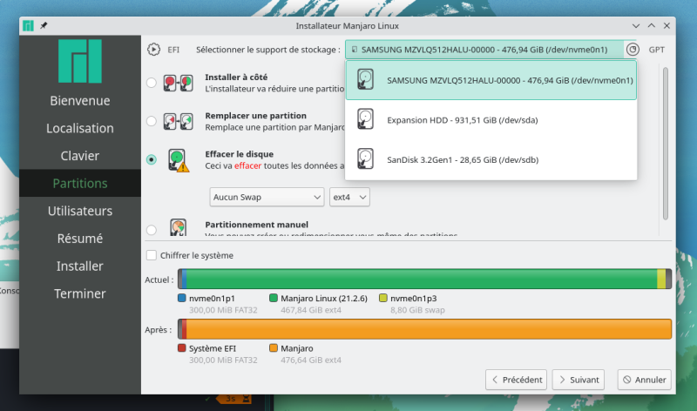Image resolution: width=697 pixels, height=411 pixels.
Task: Choose Expansion HDD 931,51 GiB (/dev/sda)
Action: point(491,119)
